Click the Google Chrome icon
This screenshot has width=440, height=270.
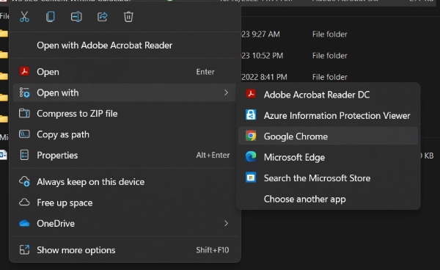pos(251,136)
